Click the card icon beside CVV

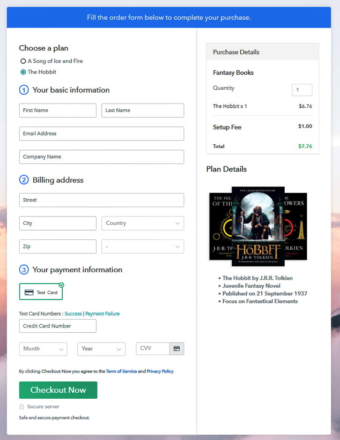point(177,349)
